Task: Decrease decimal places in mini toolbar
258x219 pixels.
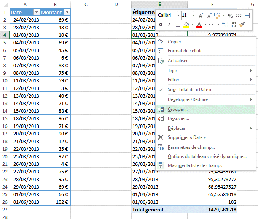Action: point(233,25)
